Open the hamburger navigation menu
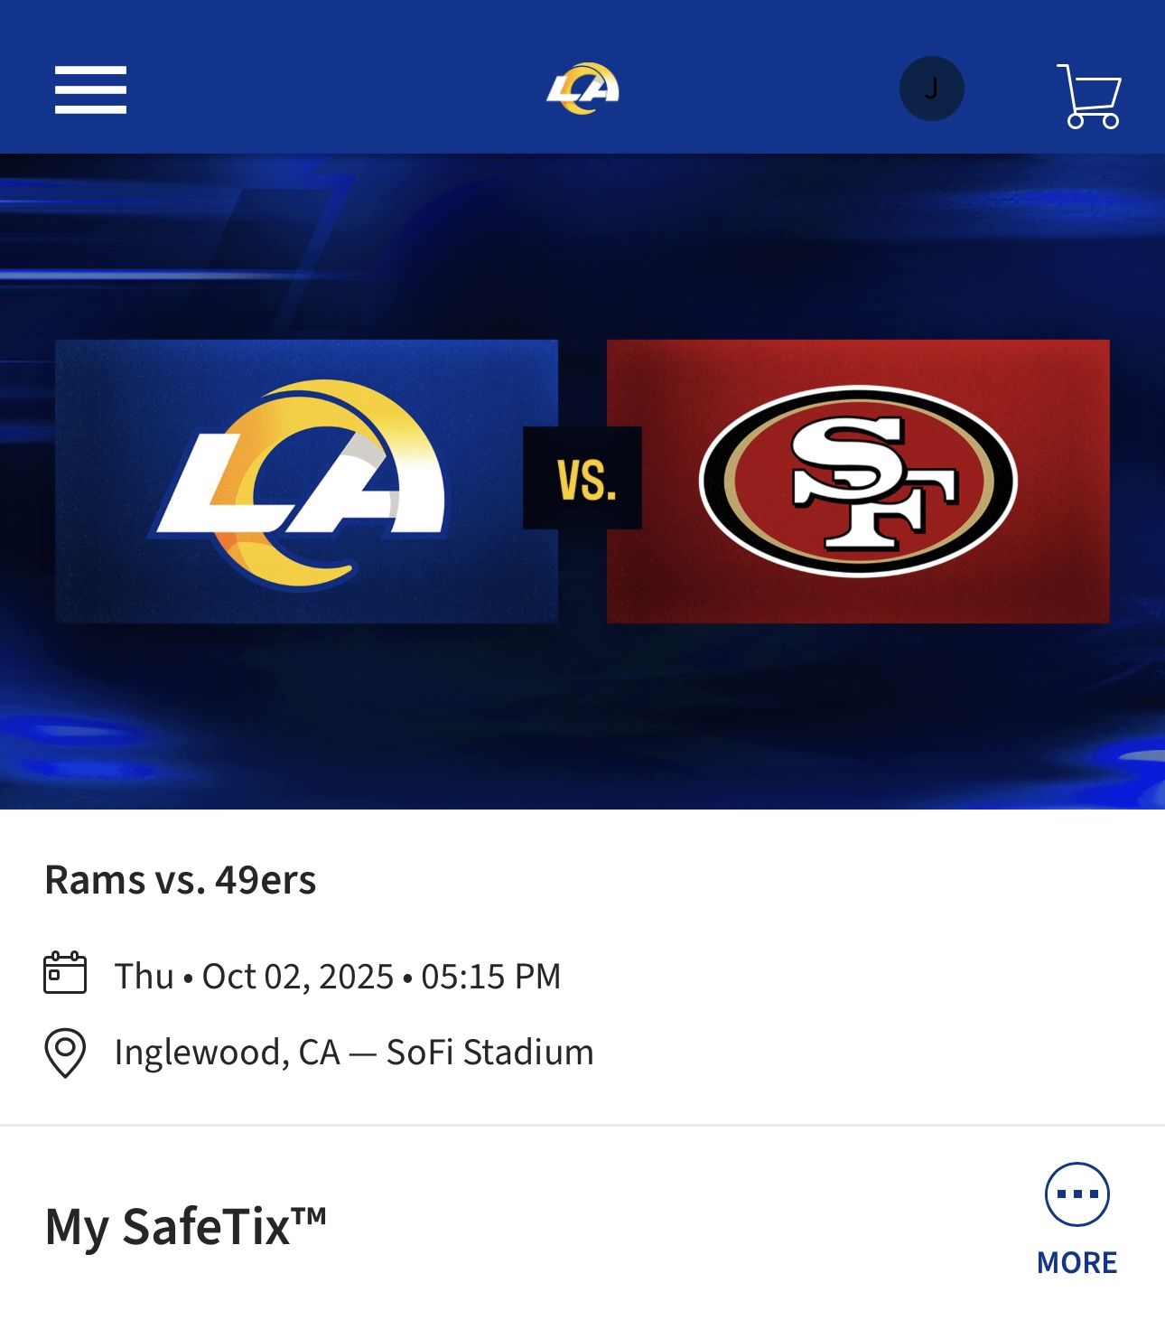 [x=90, y=89]
